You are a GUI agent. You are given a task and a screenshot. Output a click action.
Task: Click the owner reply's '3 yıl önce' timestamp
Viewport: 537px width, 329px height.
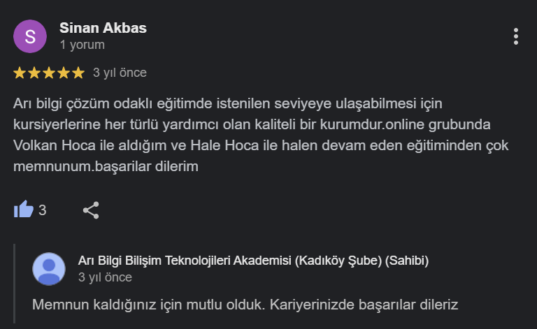[105, 277]
